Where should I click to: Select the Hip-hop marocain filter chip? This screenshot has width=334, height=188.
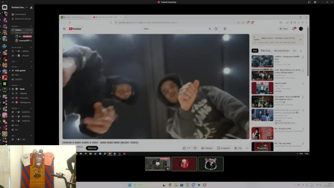282,51
